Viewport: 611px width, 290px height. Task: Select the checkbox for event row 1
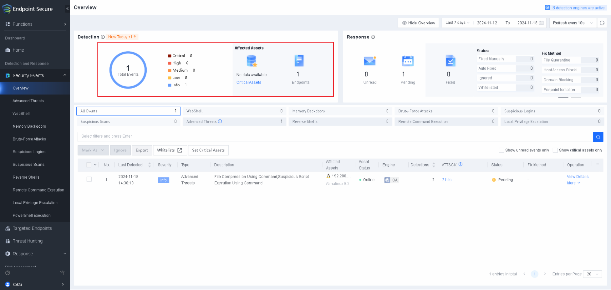click(x=89, y=179)
